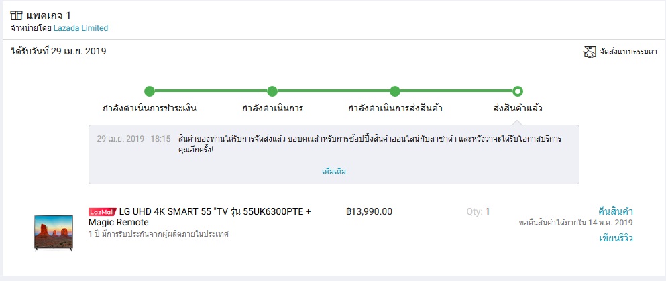666x281 pixels.
Task: Click the กำลังดำเนินการชำระเงิน step label
Action: click(150, 108)
